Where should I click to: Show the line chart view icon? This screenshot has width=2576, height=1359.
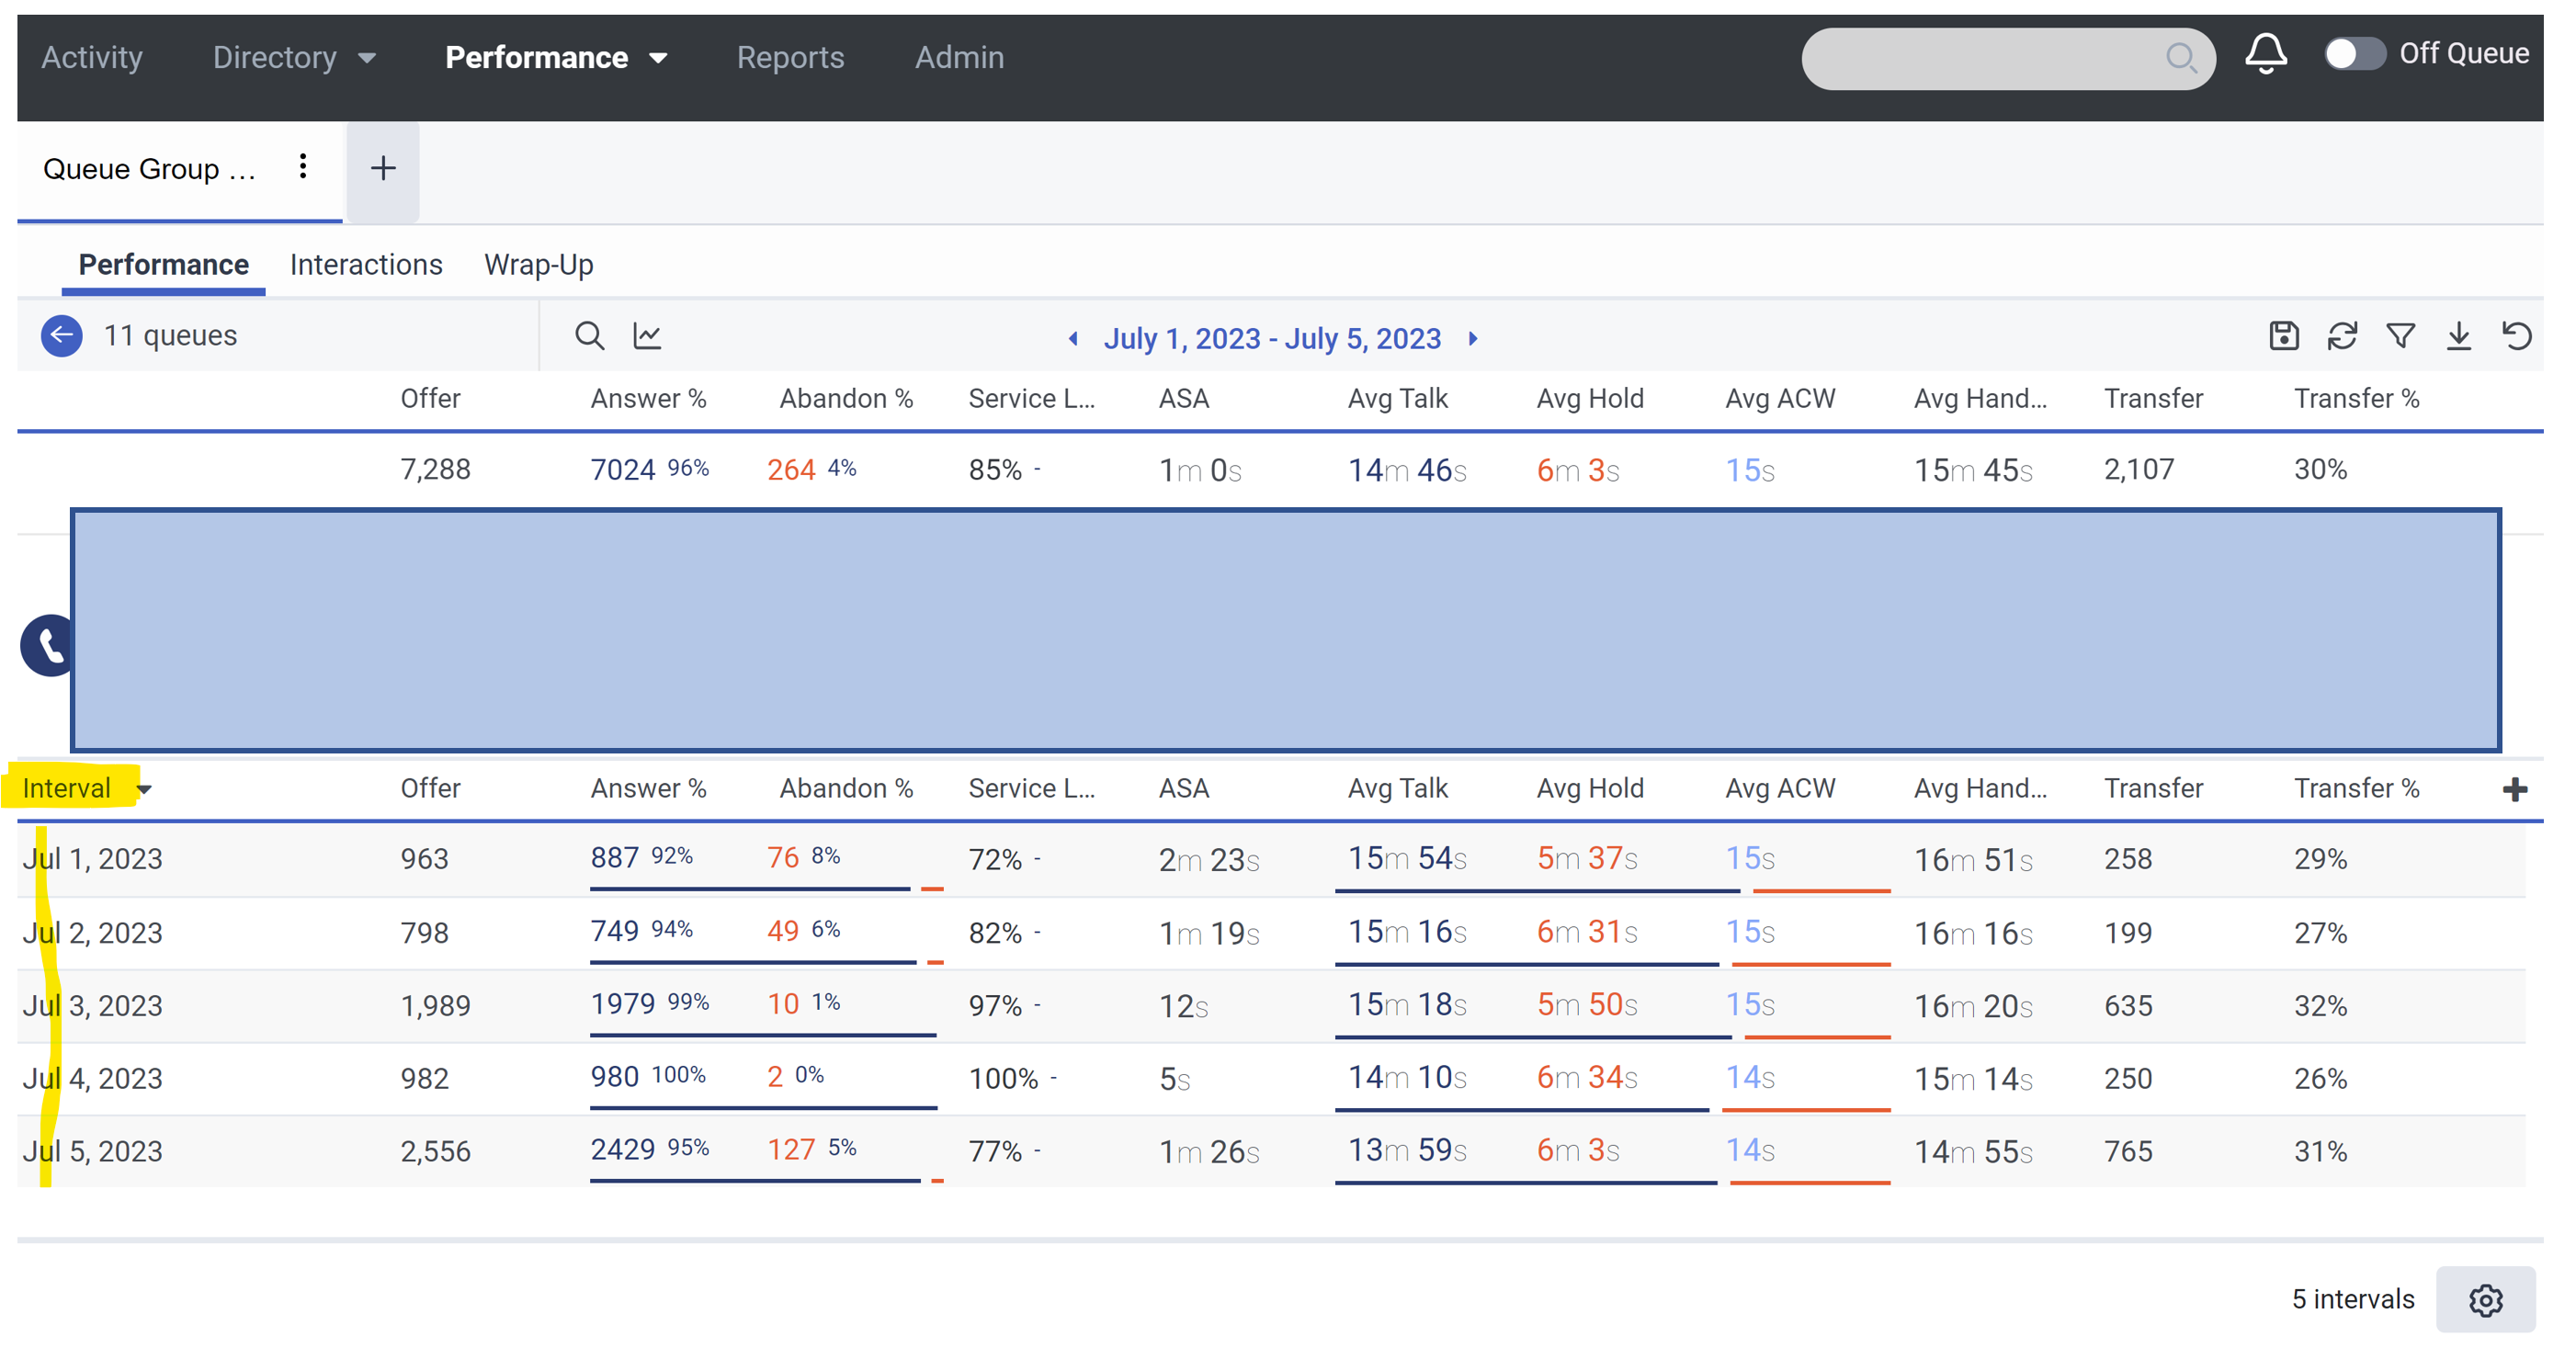click(647, 336)
